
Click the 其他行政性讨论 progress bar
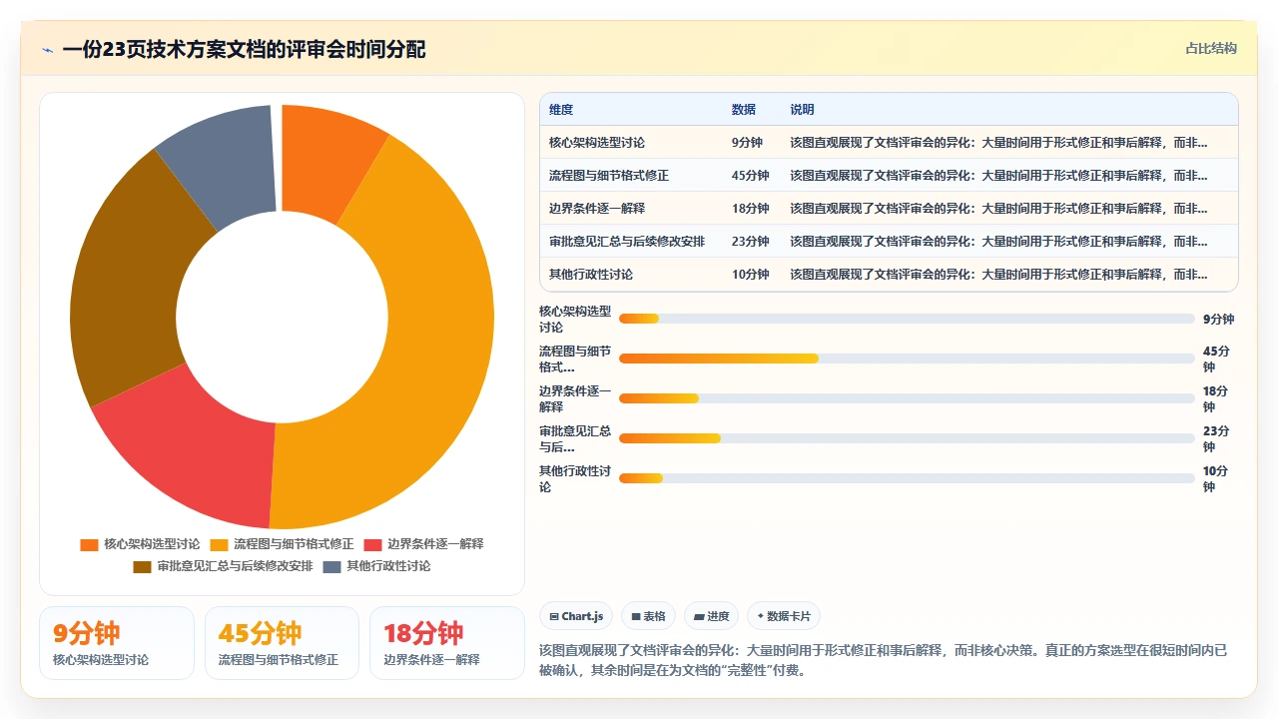click(x=907, y=478)
